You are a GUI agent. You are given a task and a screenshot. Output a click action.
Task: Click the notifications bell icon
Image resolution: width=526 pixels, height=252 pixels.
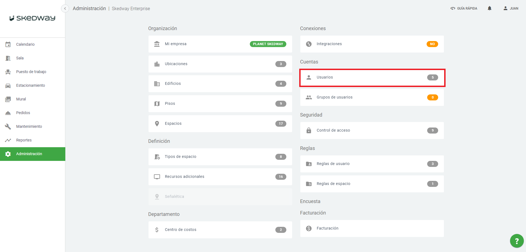pos(489,8)
